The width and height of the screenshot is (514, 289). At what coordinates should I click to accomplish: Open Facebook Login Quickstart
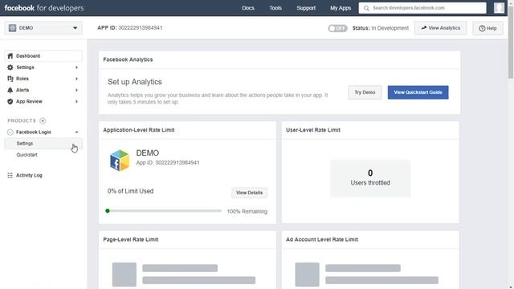[x=27, y=155]
